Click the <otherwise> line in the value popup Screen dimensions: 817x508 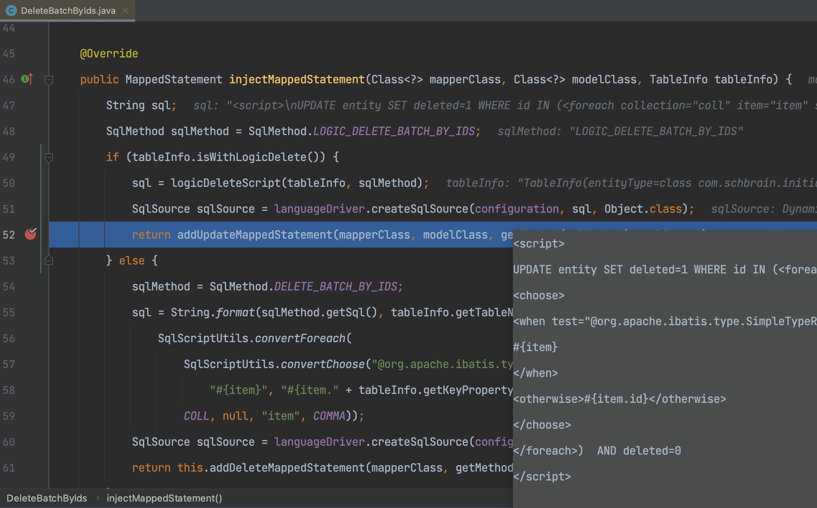pyautogui.click(x=619, y=399)
